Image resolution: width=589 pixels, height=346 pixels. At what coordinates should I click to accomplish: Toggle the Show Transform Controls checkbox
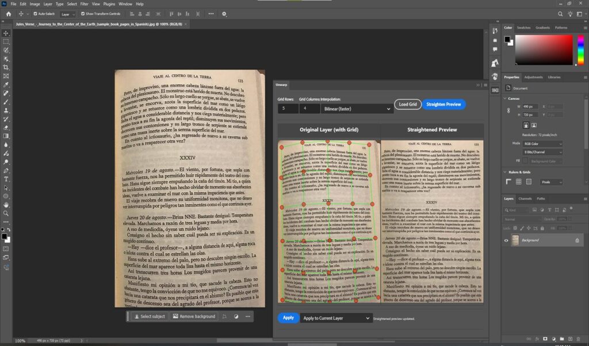(83, 14)
